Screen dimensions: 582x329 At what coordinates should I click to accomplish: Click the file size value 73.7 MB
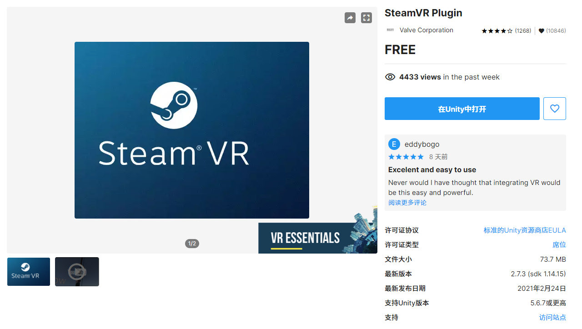pos(553,259)
